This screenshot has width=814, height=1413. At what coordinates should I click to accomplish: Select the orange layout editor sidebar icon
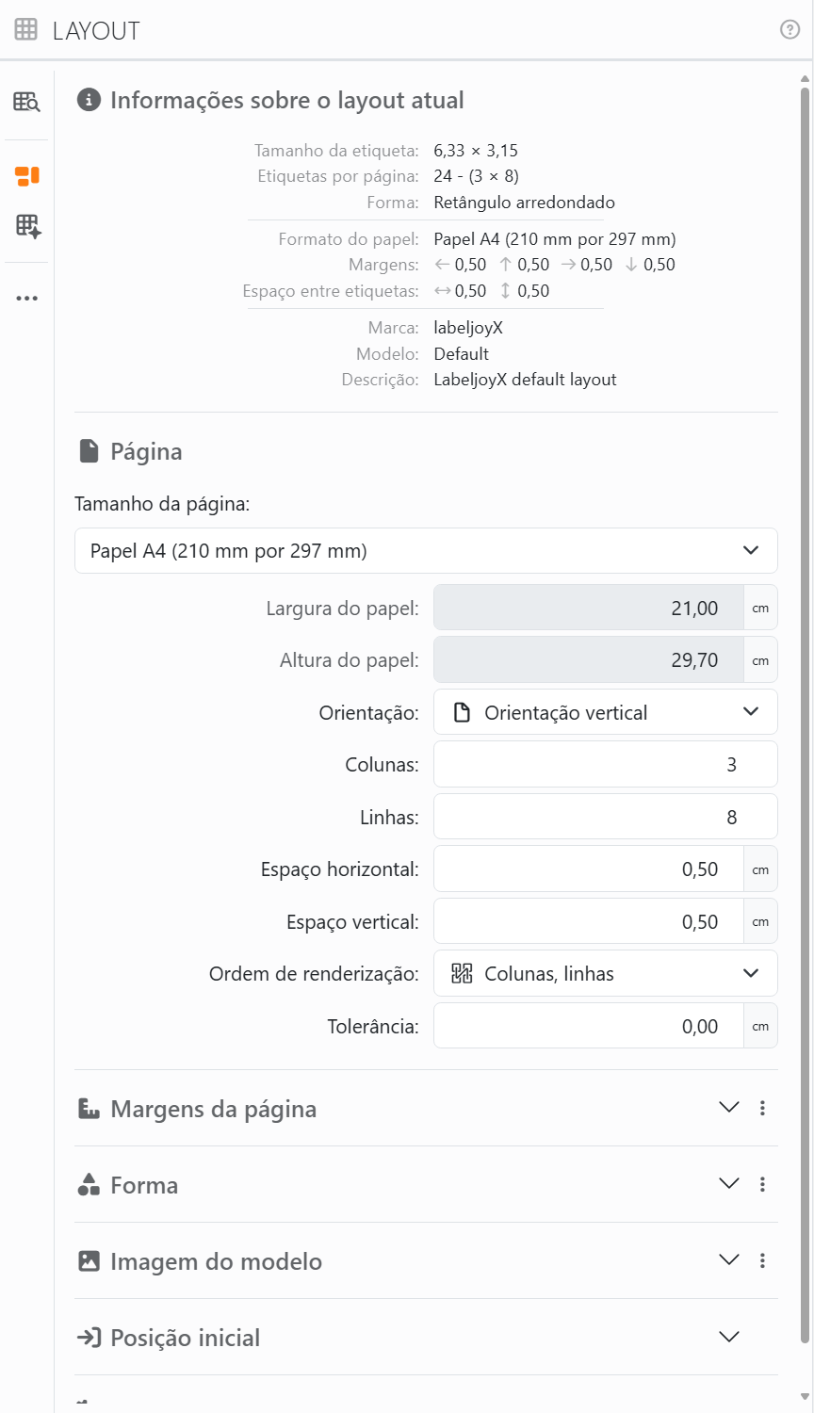[x=26, y=175]
